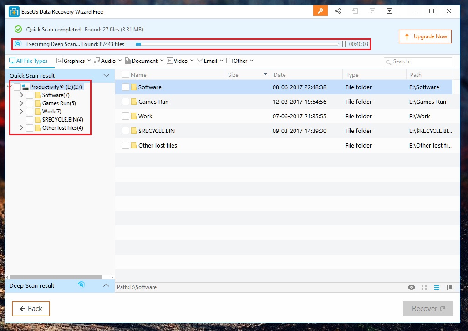The image size is (468, 331).
Task: Sort by the Name column header
Action: (x=138, y=75)
